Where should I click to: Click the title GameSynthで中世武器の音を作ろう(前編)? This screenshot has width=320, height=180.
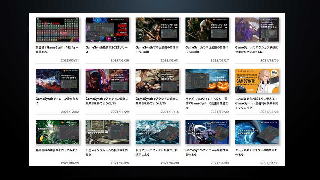[x=207, y=50]
